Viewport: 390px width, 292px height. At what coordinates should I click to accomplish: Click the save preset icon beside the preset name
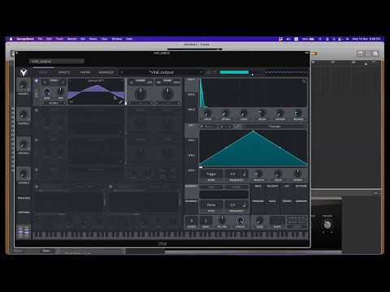(208, 72)
